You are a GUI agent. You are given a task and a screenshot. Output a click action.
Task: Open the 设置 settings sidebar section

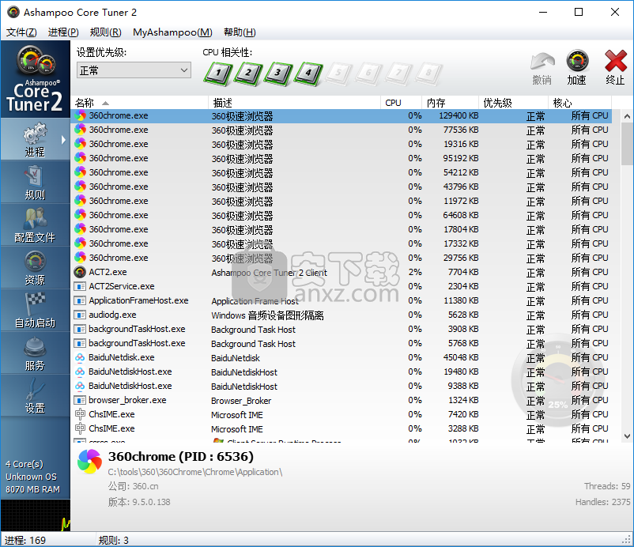pyautogui.click(x=35, y=396)
